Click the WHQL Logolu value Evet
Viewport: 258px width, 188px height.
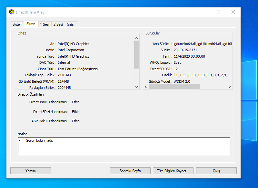(x=177, y=62)
